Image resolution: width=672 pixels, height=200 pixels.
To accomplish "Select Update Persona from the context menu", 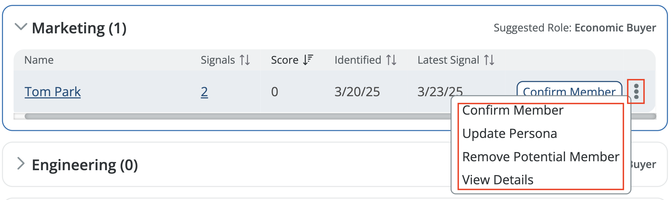I will 510,133.
